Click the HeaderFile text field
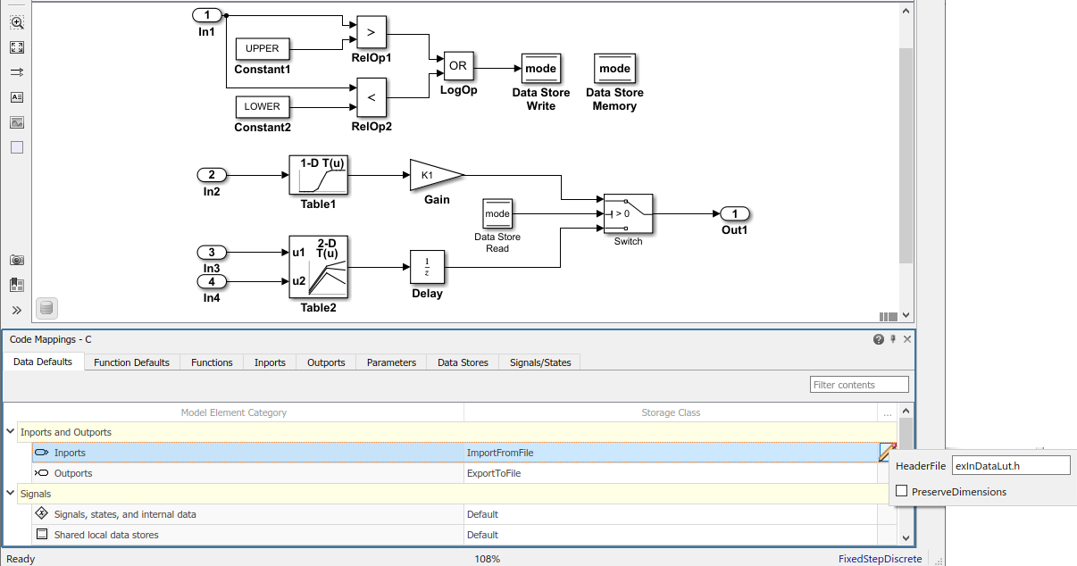 1010,465
